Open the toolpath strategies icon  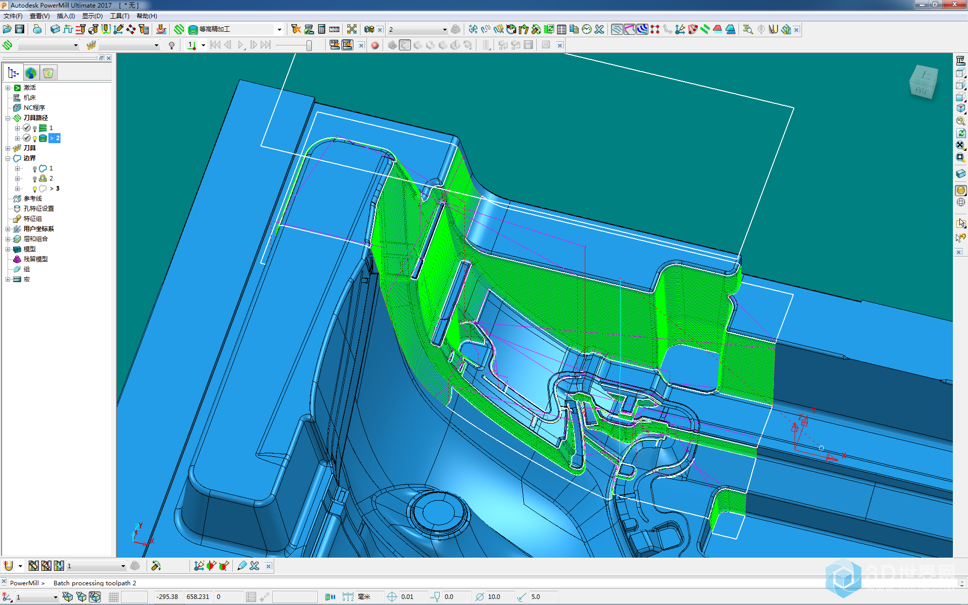tap(179, 29)
